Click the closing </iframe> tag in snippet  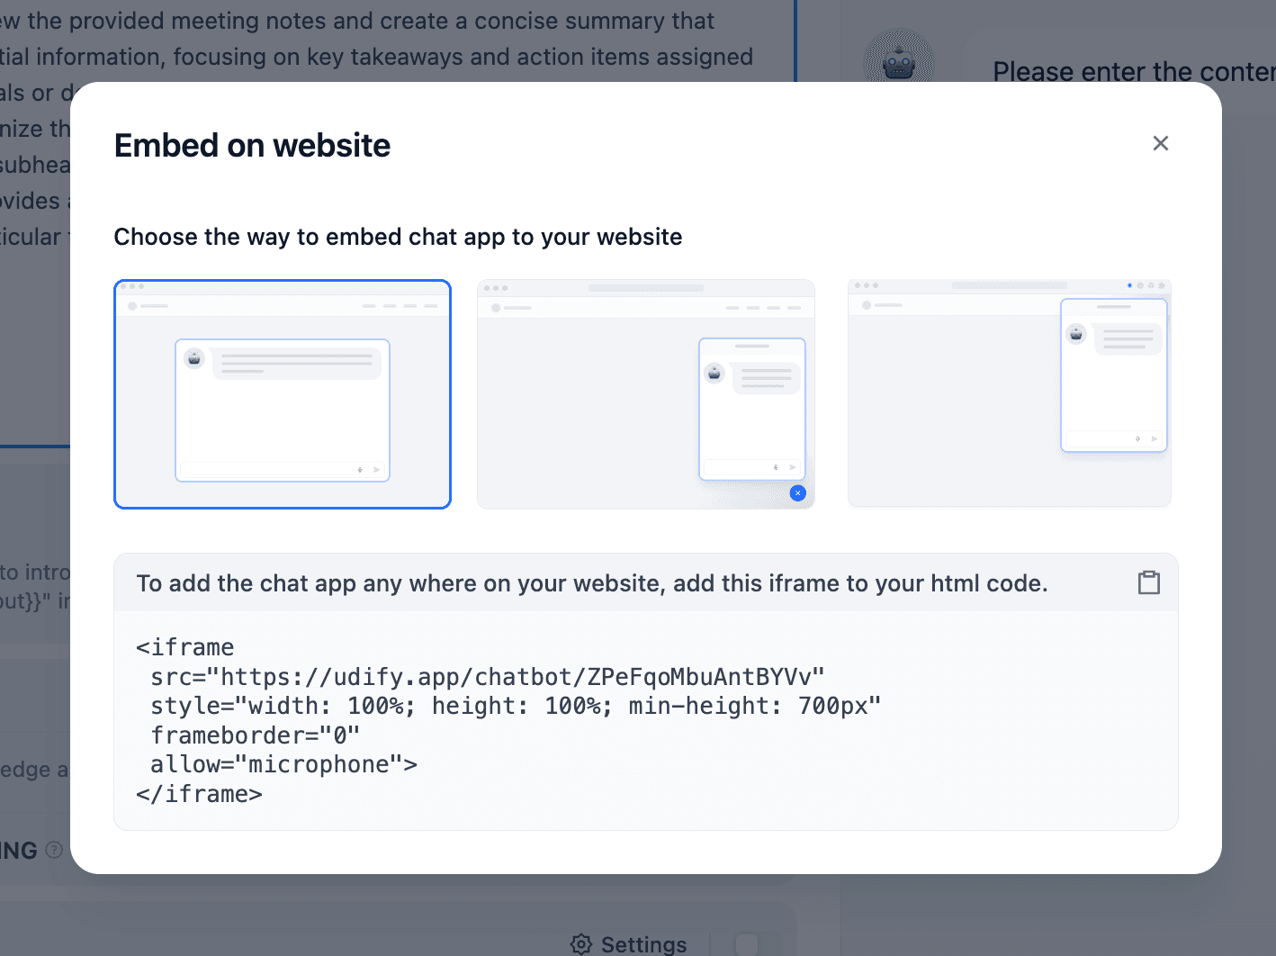tap(199, 794)
